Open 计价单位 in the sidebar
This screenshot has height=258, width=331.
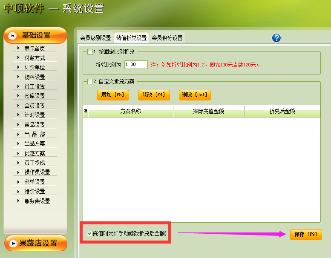(35, 67)
